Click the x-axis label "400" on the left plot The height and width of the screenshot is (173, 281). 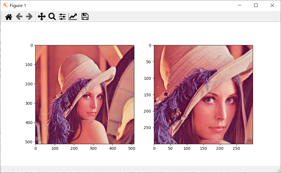point(113,148)
